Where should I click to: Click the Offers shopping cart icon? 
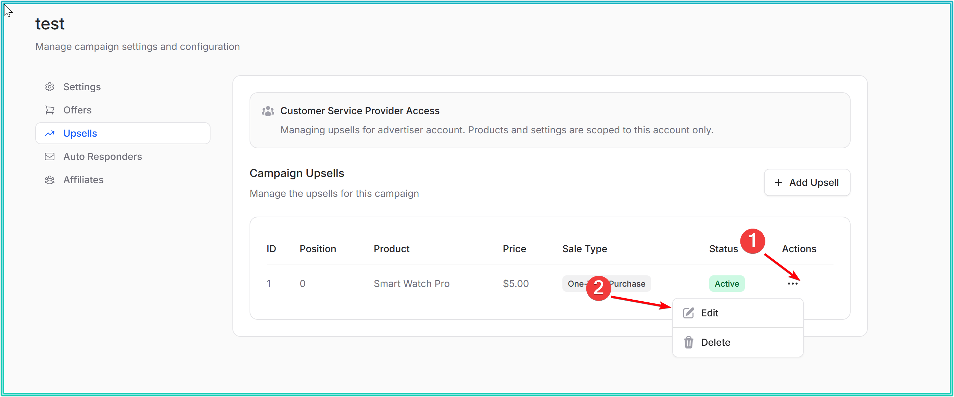(50, 110)
